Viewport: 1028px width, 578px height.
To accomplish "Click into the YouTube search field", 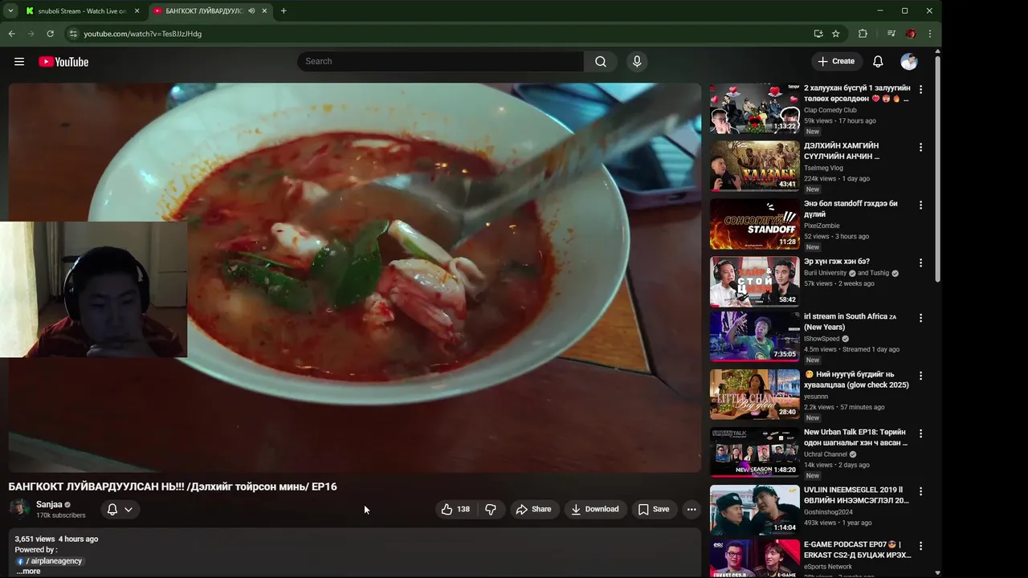I will (x=440, y=62).
